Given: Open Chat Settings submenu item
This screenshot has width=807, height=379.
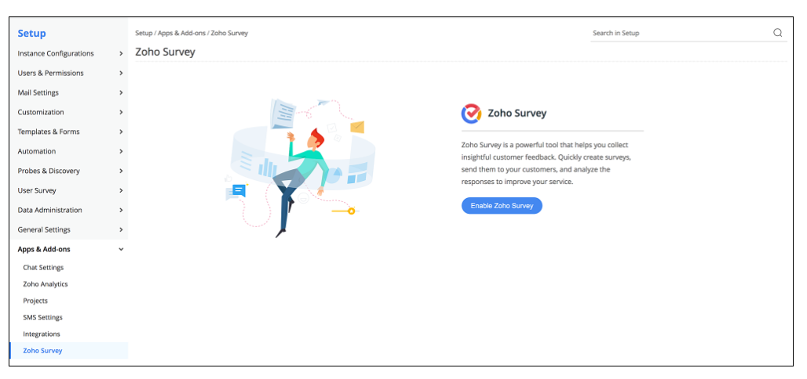Looking at the screenshot, I should tap(43, 268).
